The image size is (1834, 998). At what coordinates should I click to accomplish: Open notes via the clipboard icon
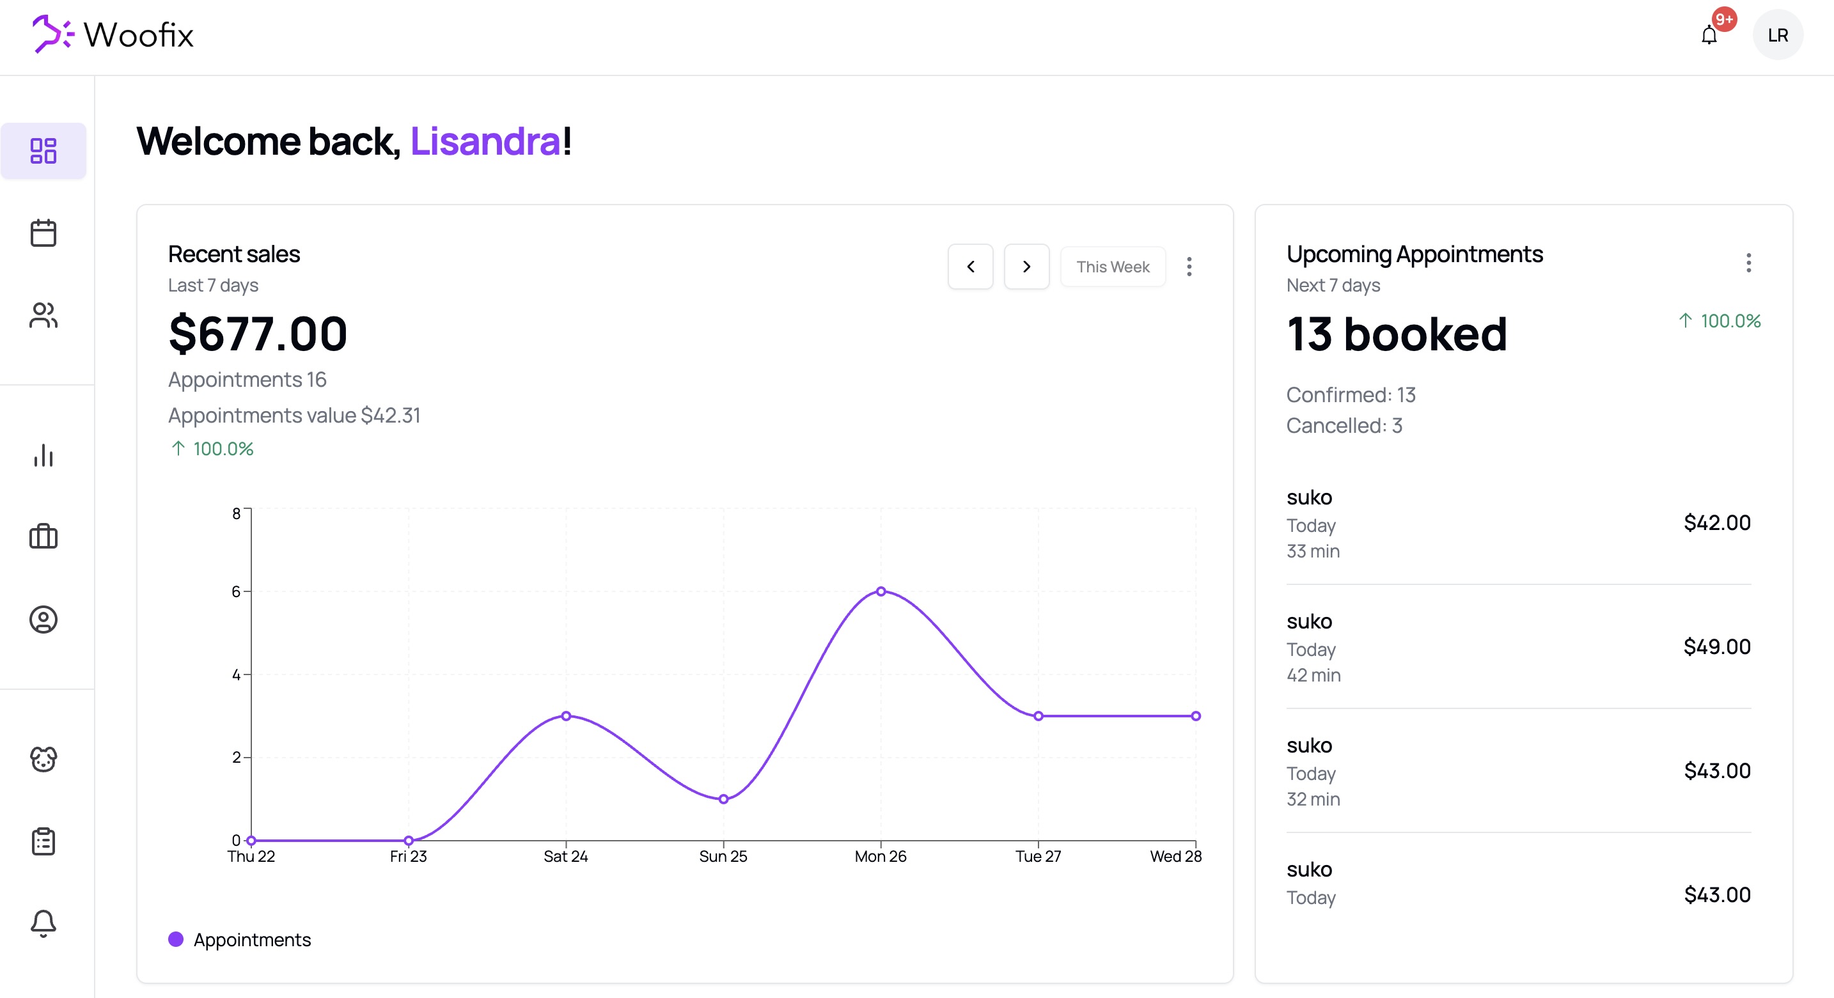coord(43,841)
